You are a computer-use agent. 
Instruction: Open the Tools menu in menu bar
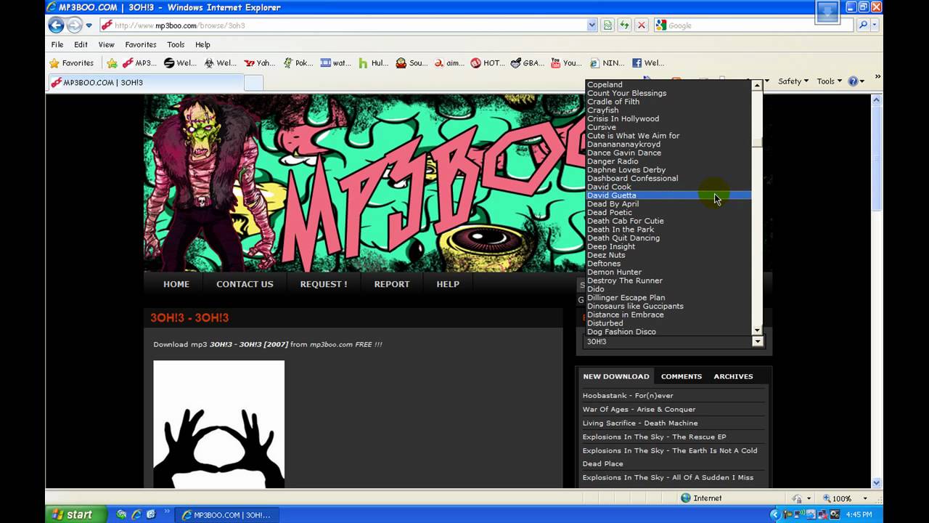pos(176,44)
